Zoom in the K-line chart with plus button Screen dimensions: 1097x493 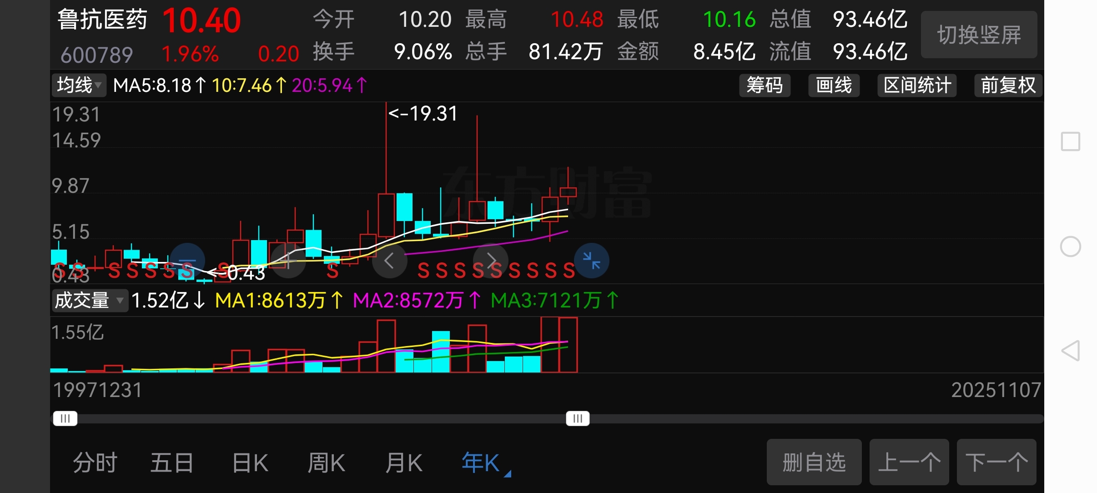(x=288, y=261)
